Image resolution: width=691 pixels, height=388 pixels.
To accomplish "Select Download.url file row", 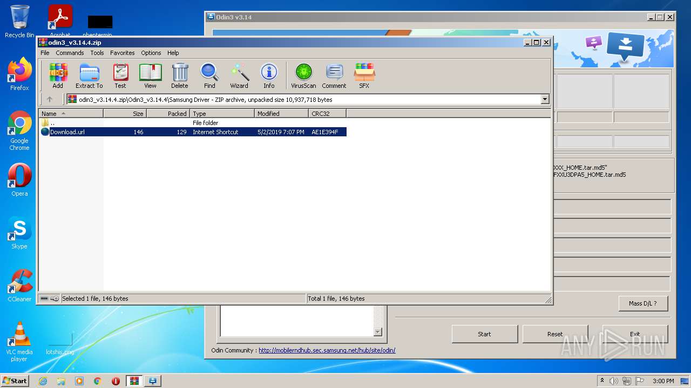I will (x=193, y=132).
